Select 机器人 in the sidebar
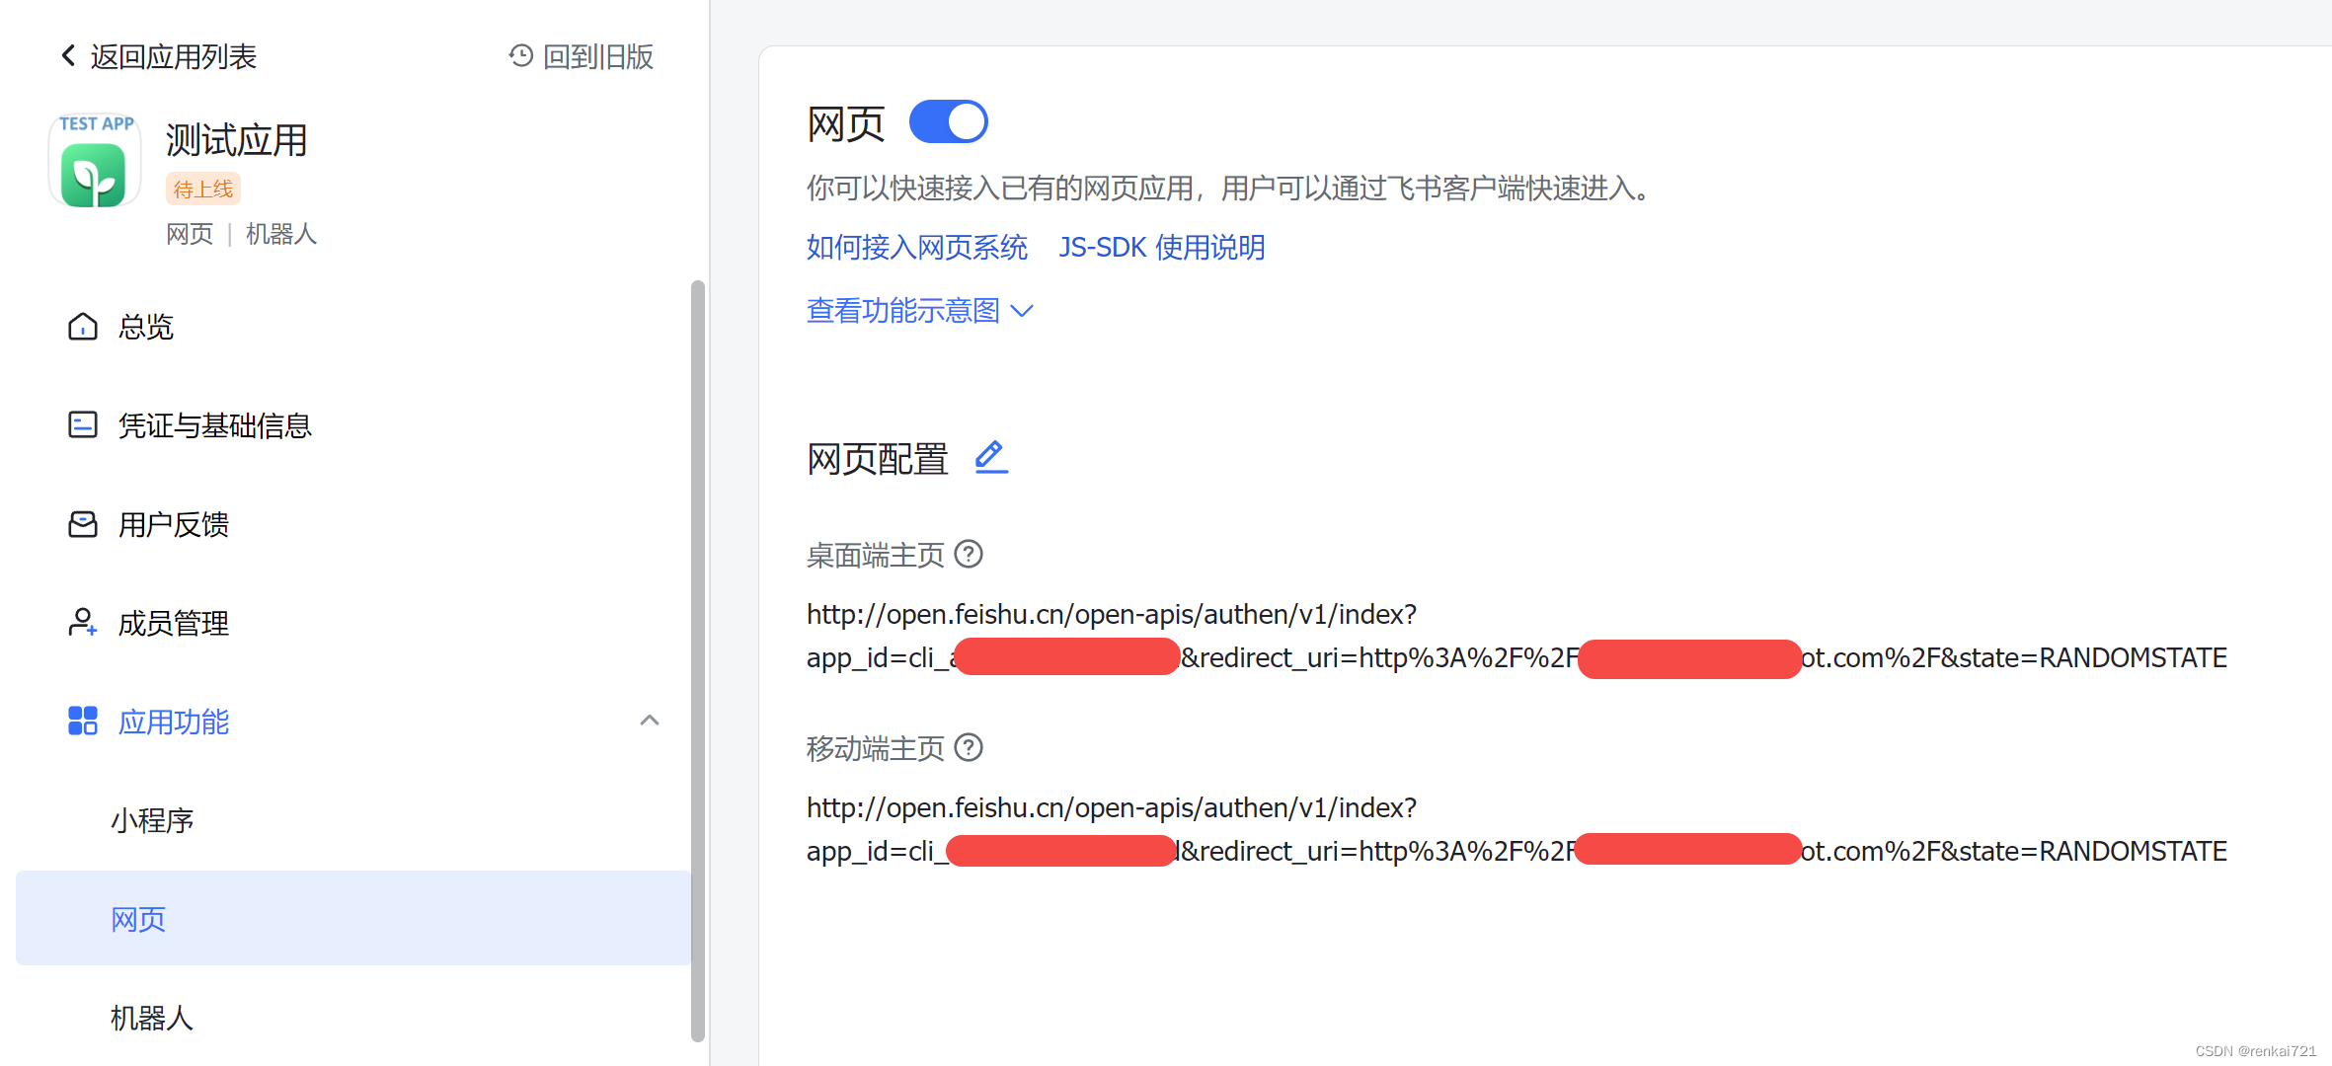The height and width of the screenshot is (1066, 2332). tap(150, 1018)
